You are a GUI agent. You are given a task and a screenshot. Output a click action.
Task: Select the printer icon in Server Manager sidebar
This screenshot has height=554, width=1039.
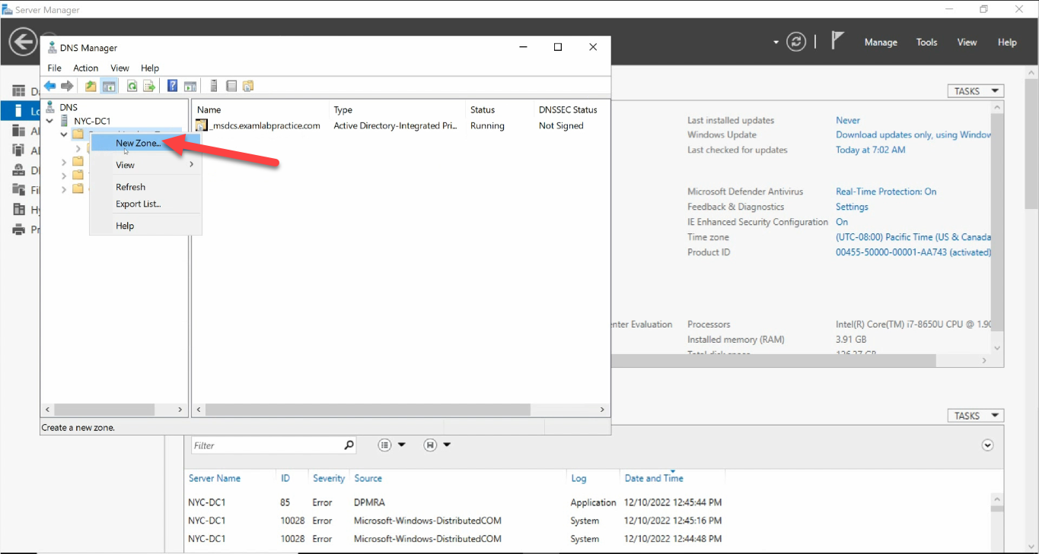coord(19,230)
